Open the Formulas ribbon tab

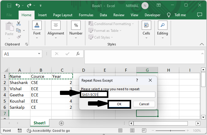86,15
